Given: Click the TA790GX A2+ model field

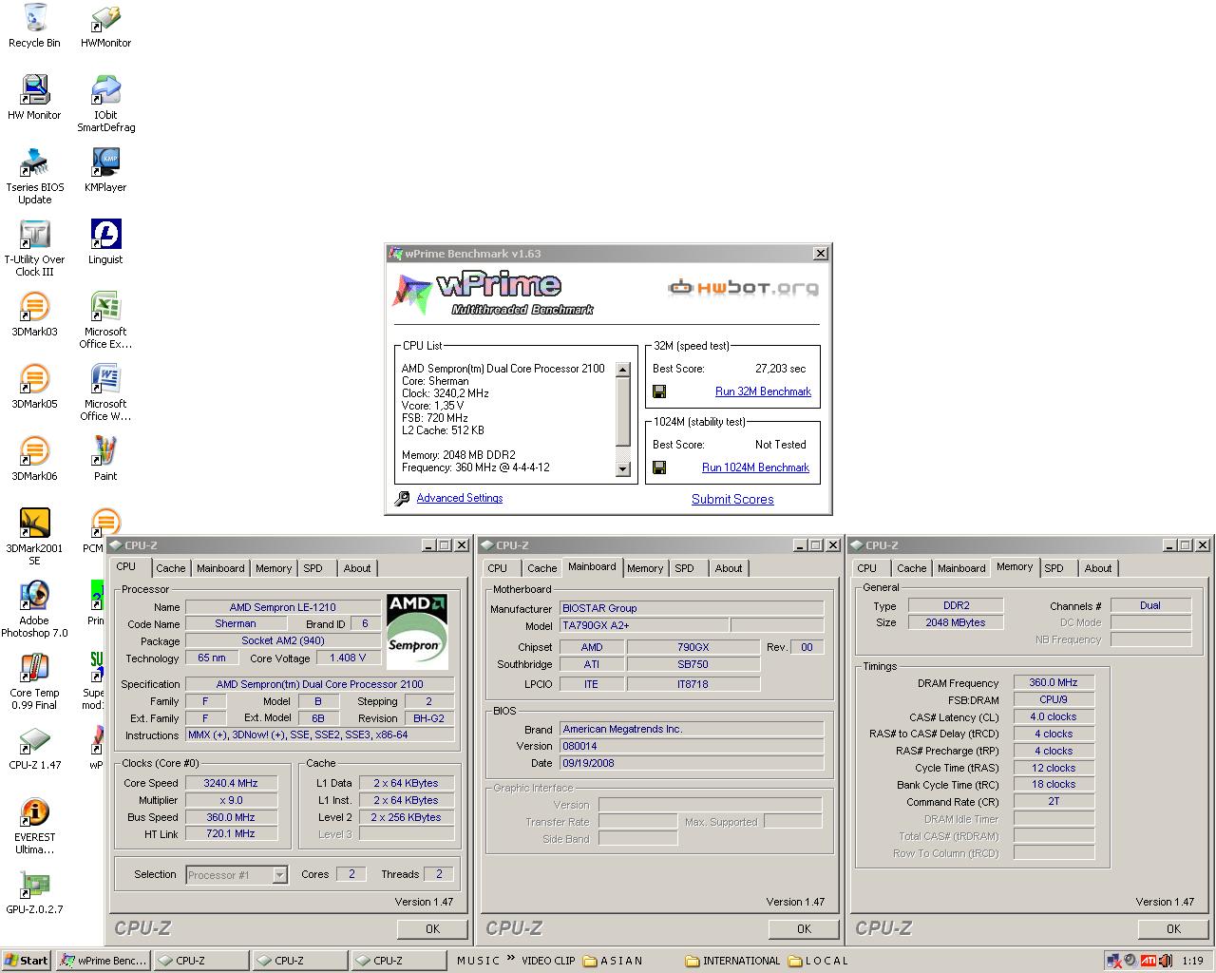Looking at the screenshot, I should (x=644, y=625).
